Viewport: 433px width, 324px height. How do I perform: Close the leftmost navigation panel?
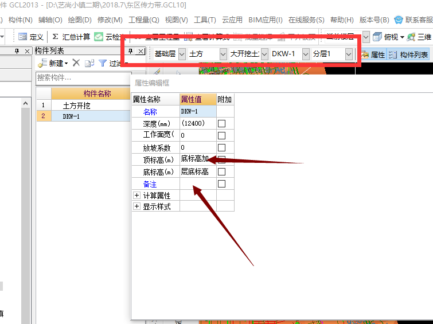coord(27,51)
